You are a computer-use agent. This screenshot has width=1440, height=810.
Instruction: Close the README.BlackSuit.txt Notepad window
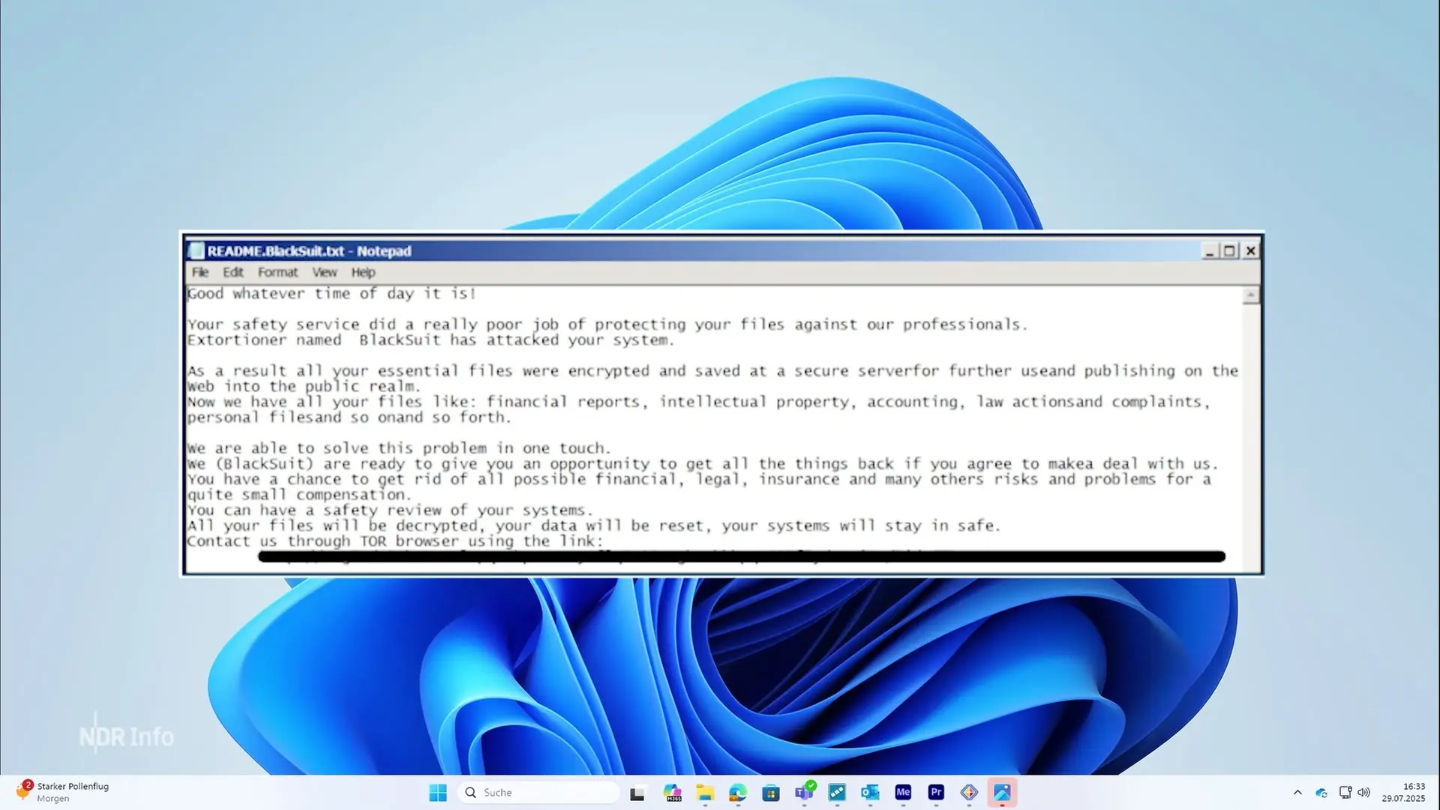1250,251
